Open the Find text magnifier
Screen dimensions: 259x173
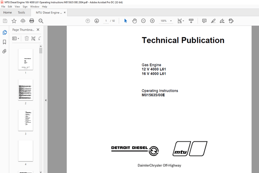[x=40, y=21]
